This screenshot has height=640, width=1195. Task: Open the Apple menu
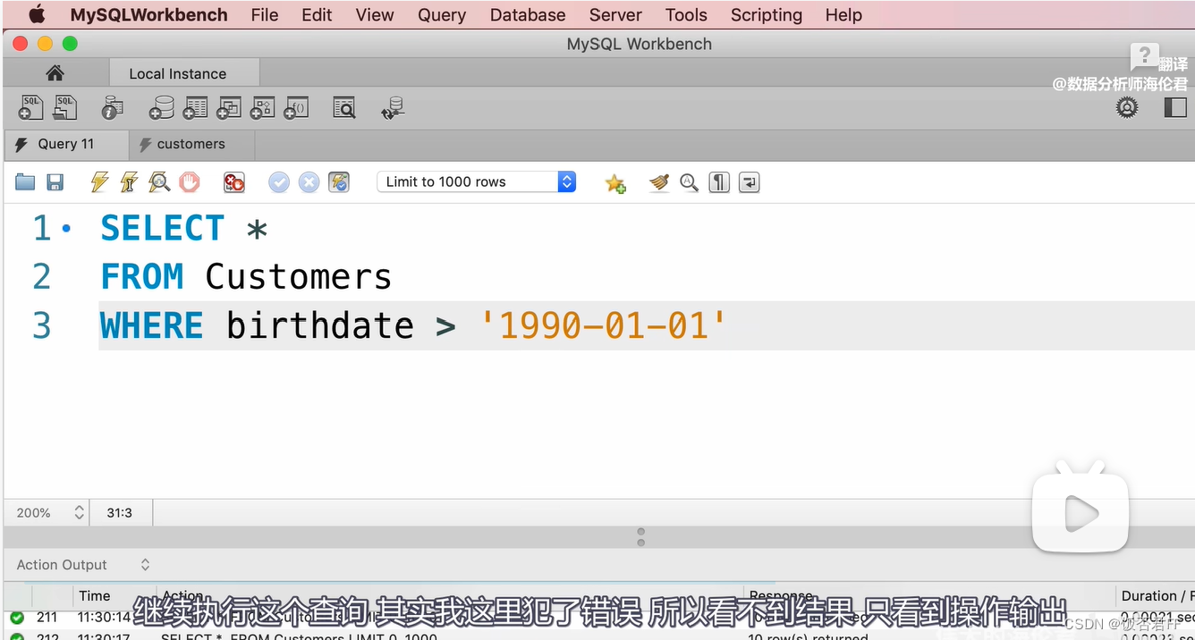[x=37, y=14]
